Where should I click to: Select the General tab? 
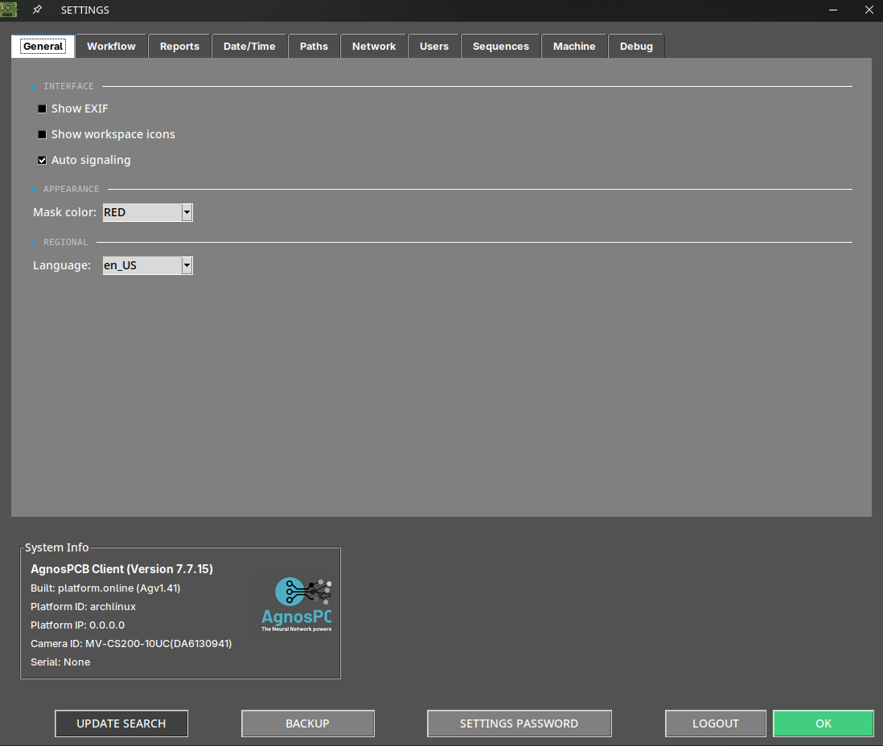43,46
